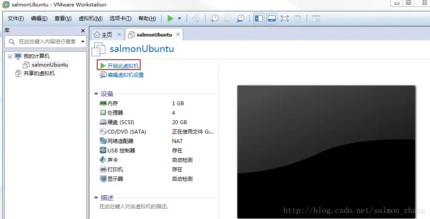Click the take snapshot clock icon

coord(215,18)
